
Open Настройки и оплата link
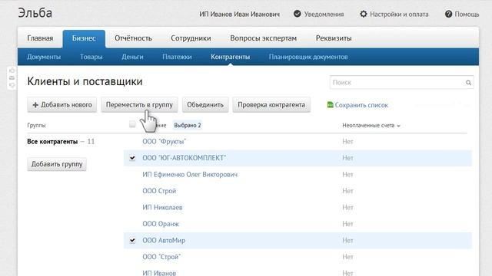click(x=399, y=14)
